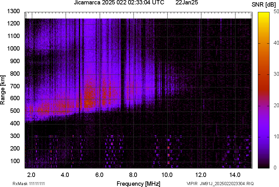Click the 2.0 tick on frequency axis
This screenshot has width=279, height=187.
31,175
